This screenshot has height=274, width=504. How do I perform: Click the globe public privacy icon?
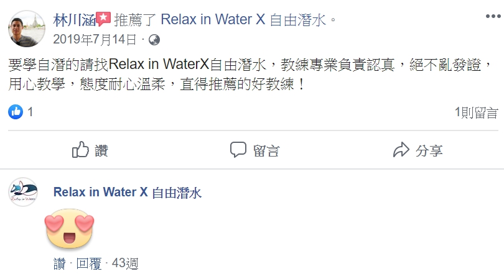pos(154,40)
